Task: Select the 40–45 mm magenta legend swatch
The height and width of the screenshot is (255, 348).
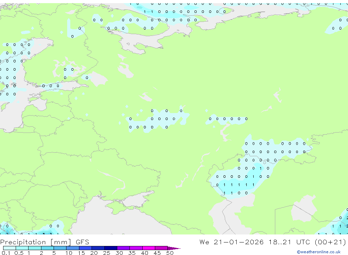Action: tap(149, 248)
